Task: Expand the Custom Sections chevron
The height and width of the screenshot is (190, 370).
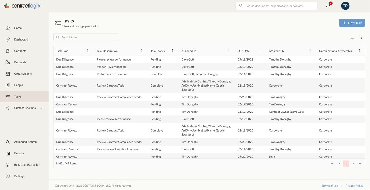Action: (42, 108)
